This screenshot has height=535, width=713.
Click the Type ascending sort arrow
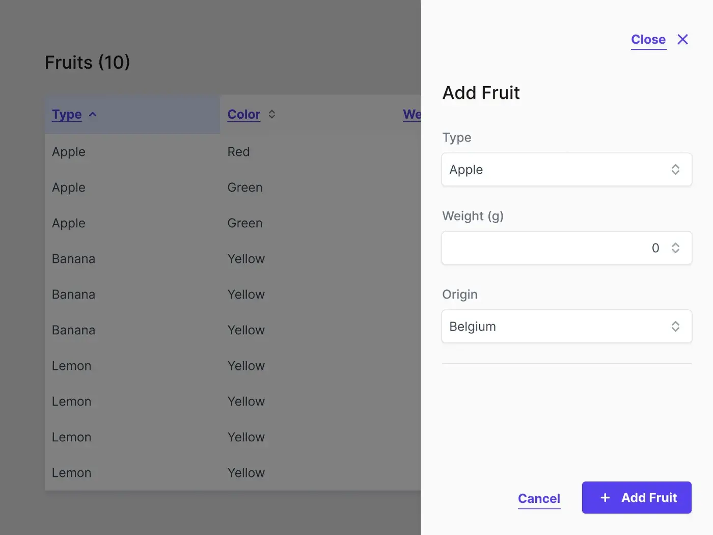93,114
